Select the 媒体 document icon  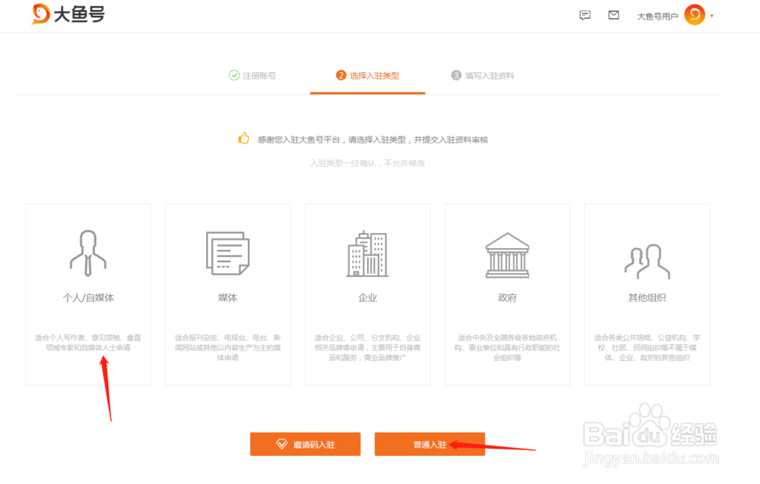[228, 253]
